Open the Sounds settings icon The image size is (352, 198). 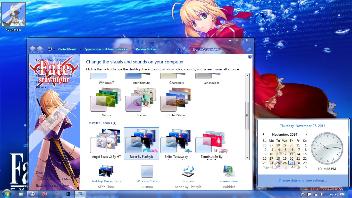coord(188,171)
